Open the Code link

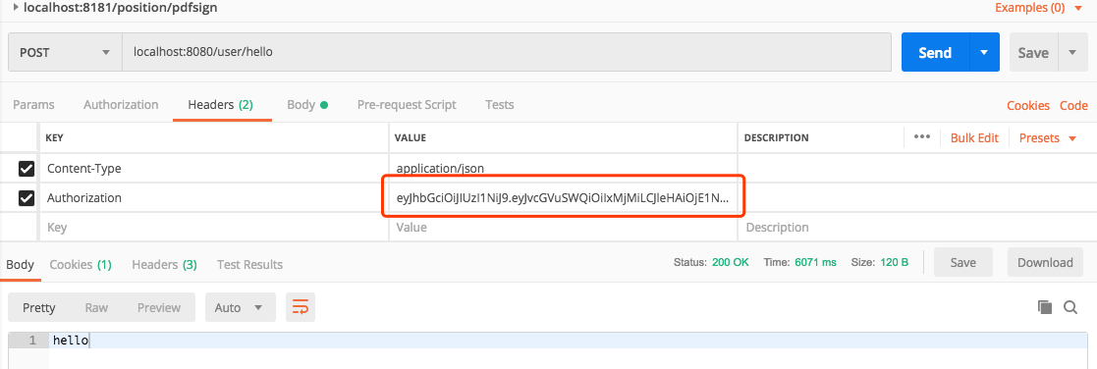(x=1073, y=106)
